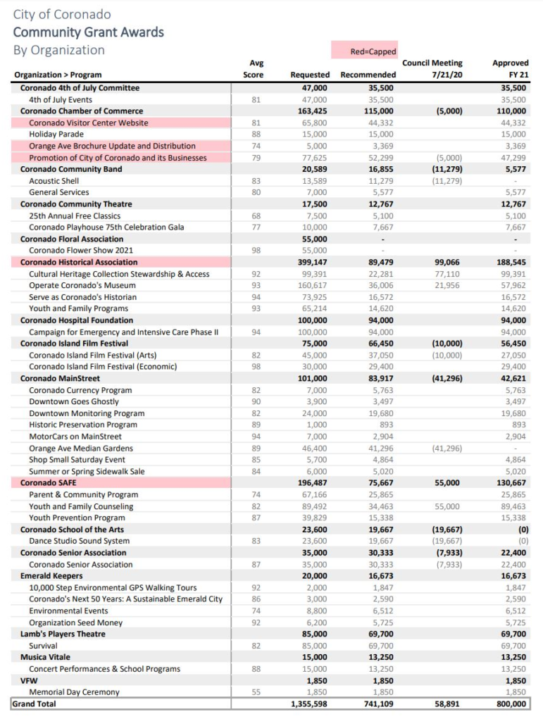
Task: Click the highlighted Coronado SAFE organization row
Action: pyautogui.click(x=49, y=483)
